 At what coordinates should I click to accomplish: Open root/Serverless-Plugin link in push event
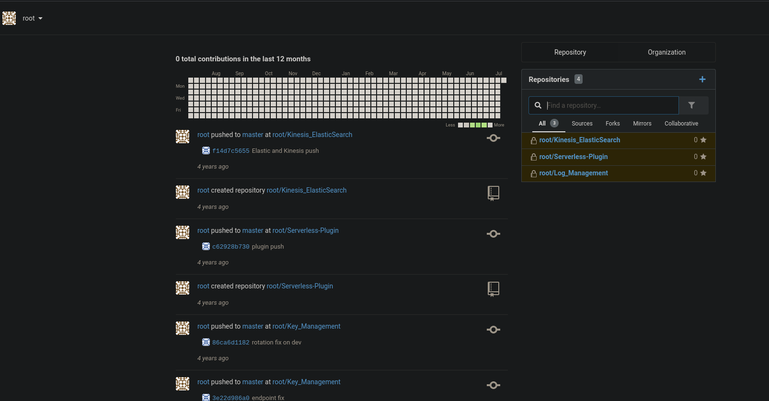(x=306, y=230)
